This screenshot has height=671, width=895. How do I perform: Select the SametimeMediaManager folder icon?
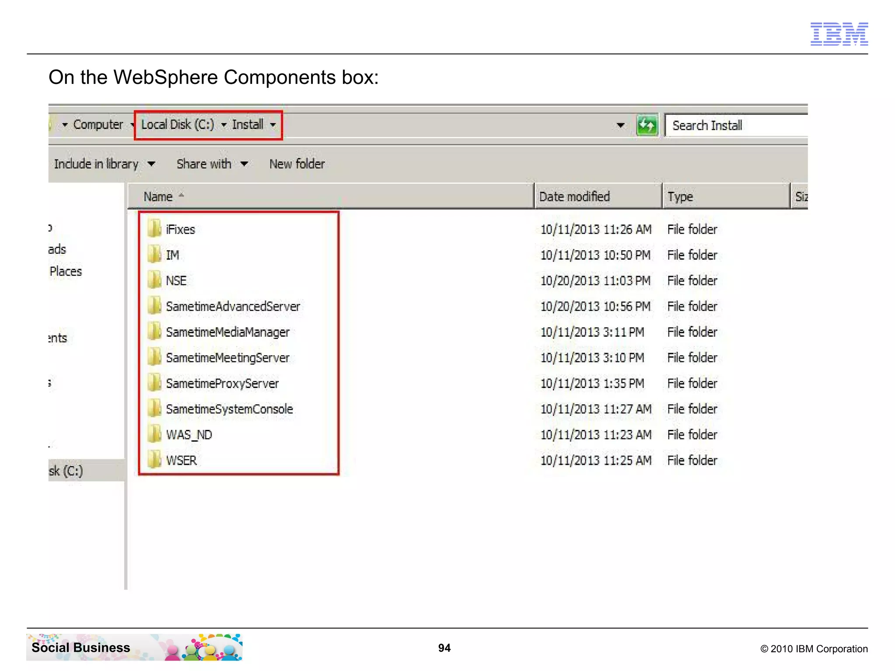pyautogui.click(x=154, y=332)
